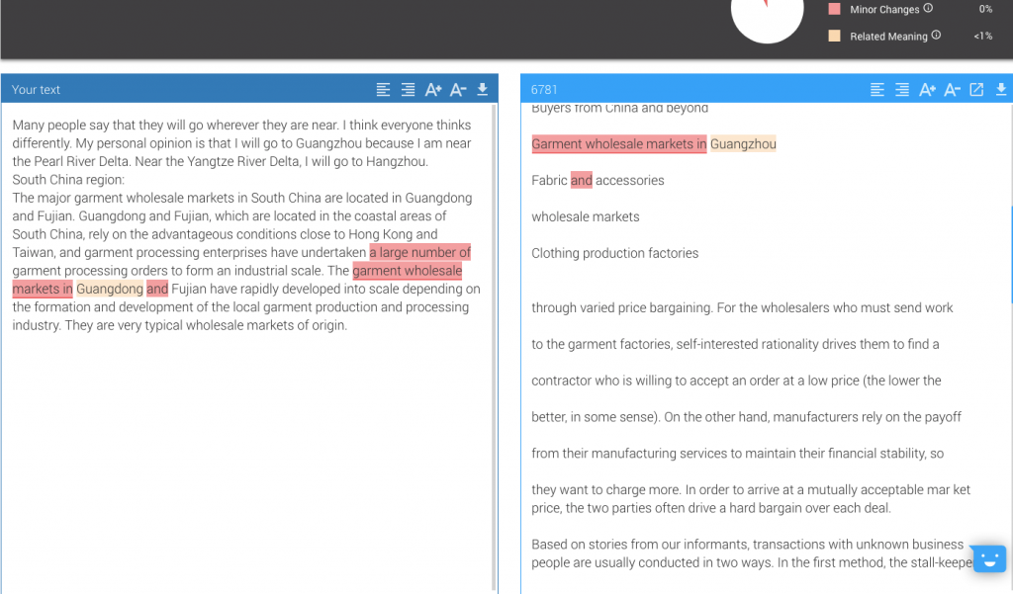Download the source 6781 panel text

pos(1001,90)
